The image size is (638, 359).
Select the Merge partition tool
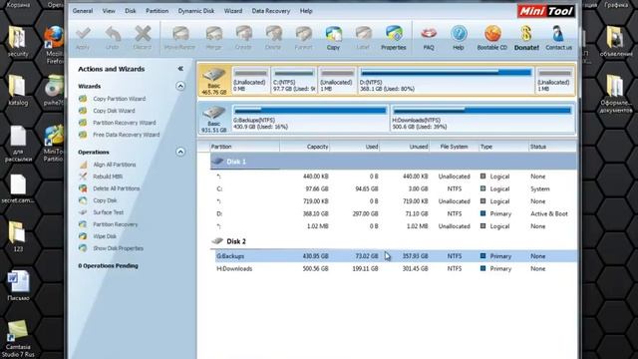(213, 38)
